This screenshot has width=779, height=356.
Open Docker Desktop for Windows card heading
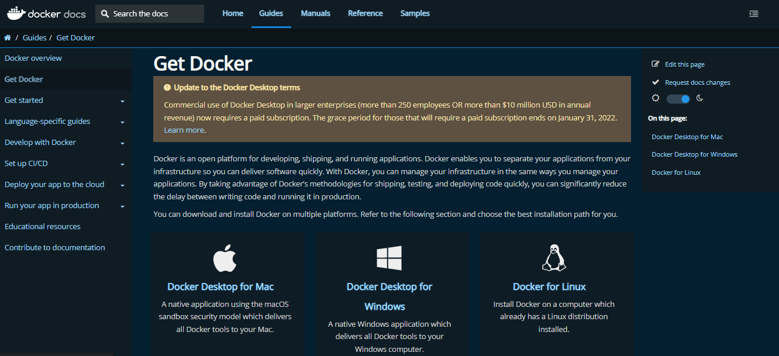(389, 297)
